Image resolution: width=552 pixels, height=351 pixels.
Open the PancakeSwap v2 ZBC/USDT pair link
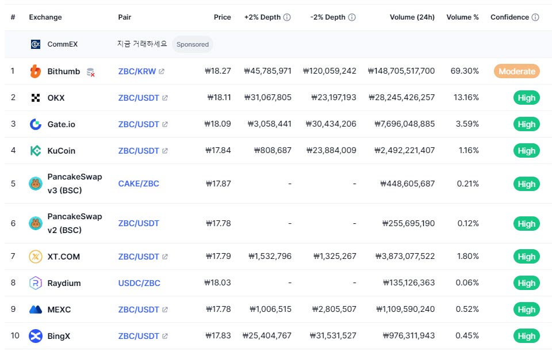coord(139,223)
